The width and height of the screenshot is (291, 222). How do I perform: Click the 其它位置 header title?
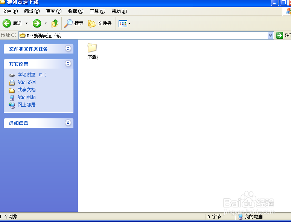coord(18,64)
